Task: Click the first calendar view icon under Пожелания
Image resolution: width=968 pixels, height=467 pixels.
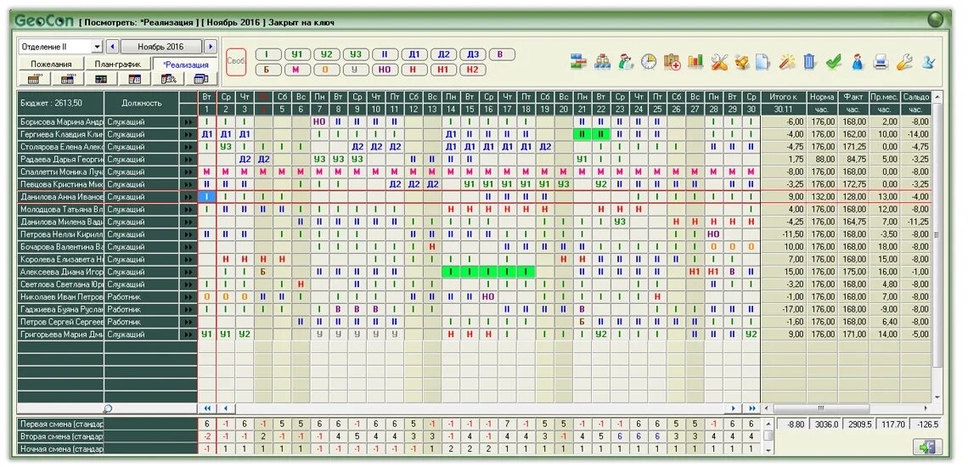Action: click(x=34, y=79)
